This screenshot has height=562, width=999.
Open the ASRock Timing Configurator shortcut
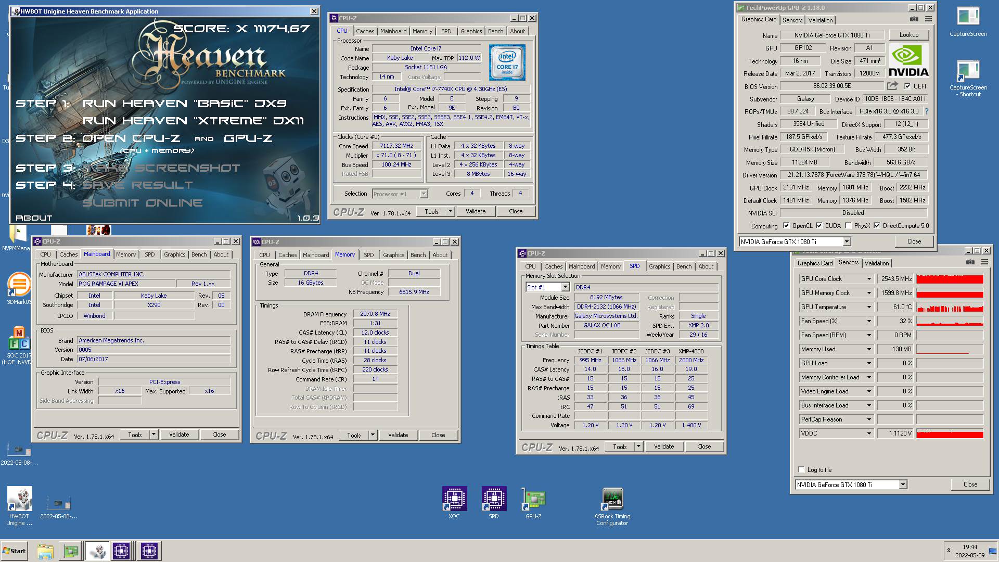612,506
